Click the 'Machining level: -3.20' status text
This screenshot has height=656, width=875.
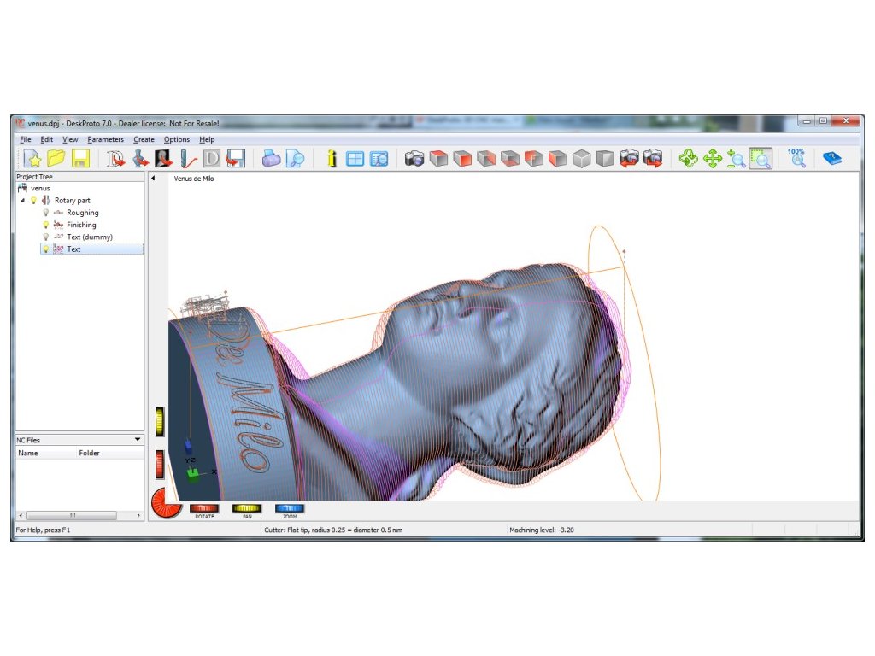tap(541, 530)
